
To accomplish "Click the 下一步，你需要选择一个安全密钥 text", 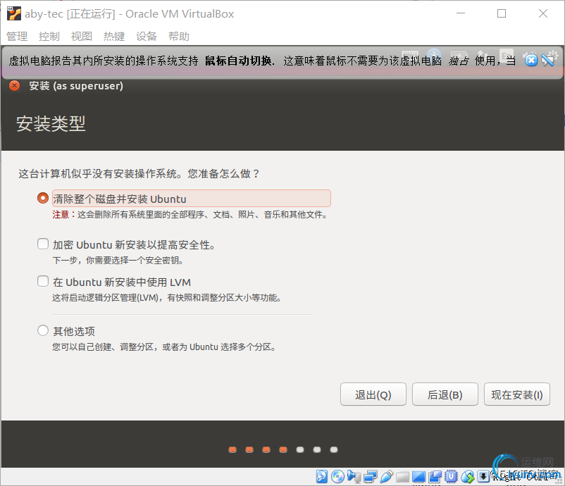I will click(118, 260).
